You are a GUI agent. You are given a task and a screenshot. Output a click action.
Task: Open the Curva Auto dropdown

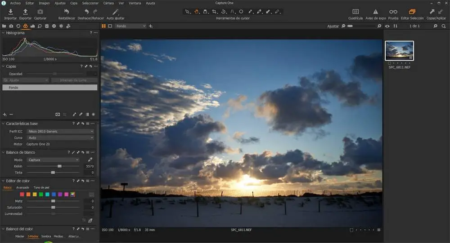point(60,138)
